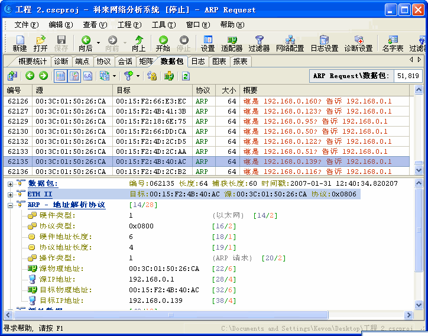This screenshot has height=336, width=428.
Task: Toggle the packet list pane view button
Action: click(x=60, y=76)
